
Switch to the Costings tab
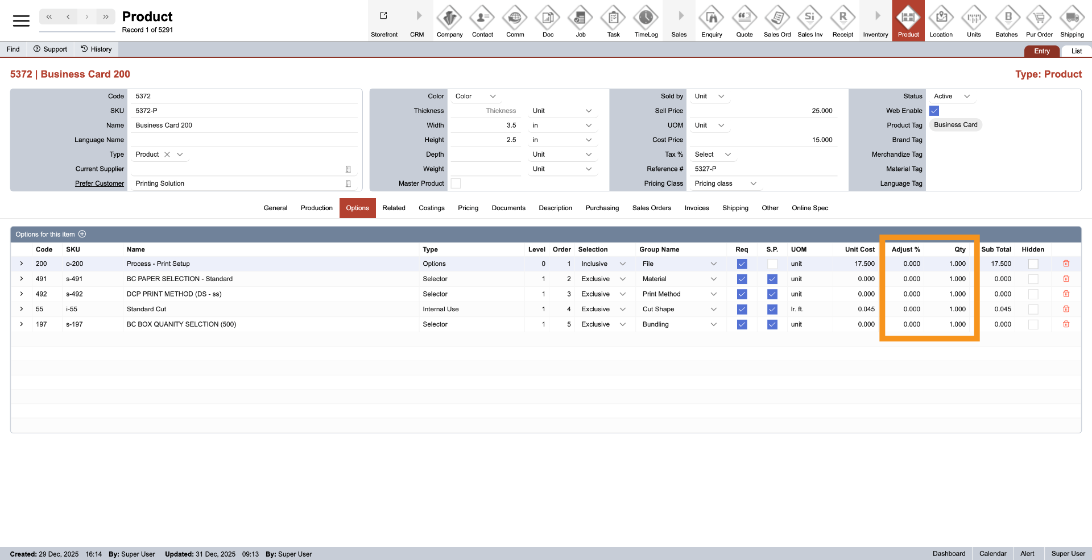coord(431,208)
